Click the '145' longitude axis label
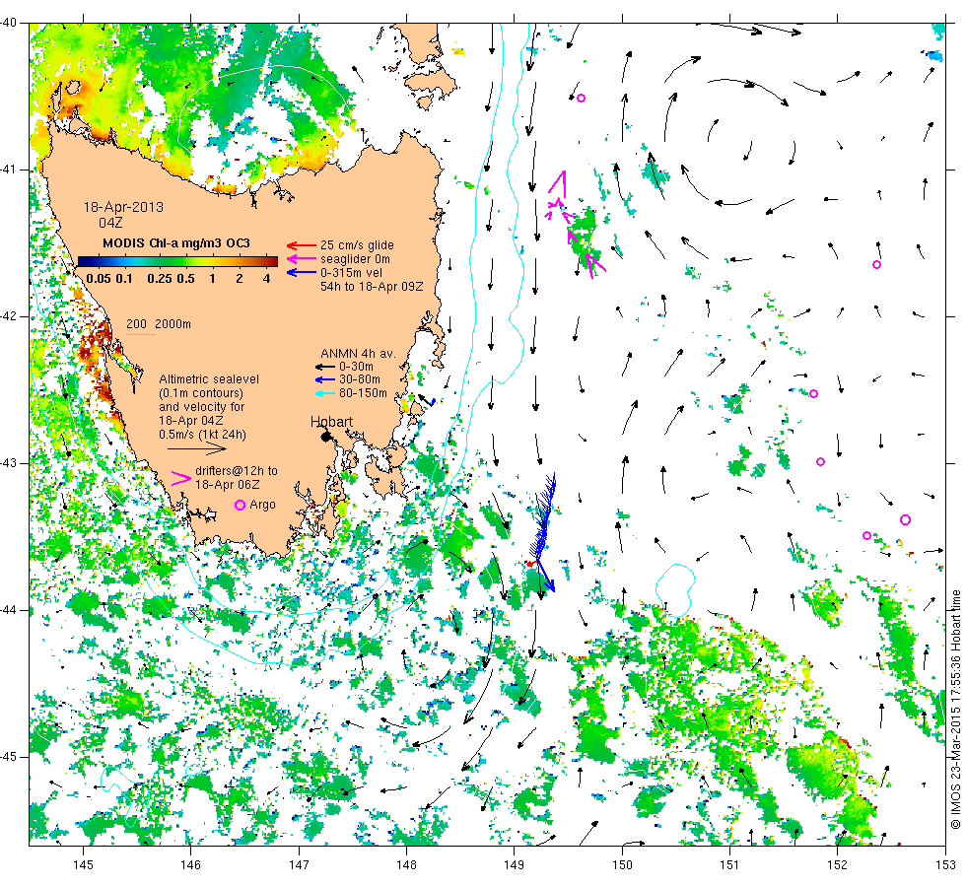The height and width of the screenshot is (887, 966). [83, 865]
